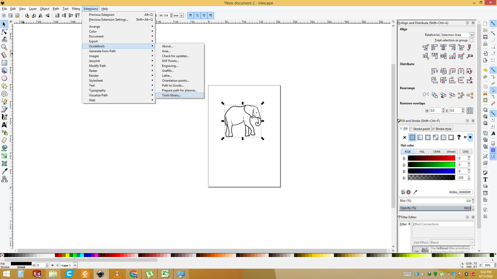Select the Ellipse circle tool
This screenshot has height=279, width=497.
[4, 78]
